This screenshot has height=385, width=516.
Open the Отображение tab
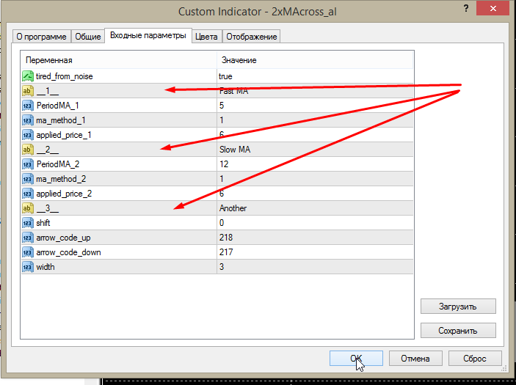tap(252, 37)
